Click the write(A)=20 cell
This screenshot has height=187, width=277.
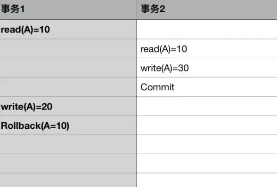pyautogui.click(x=68, y=106)
